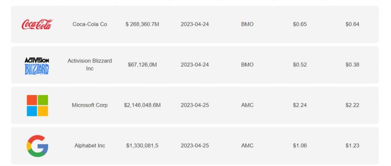The width and height of the screenshot is (391, 166).
Task: Click Coca-Cola market cap $ 268,360.7M
Action: 142,24
